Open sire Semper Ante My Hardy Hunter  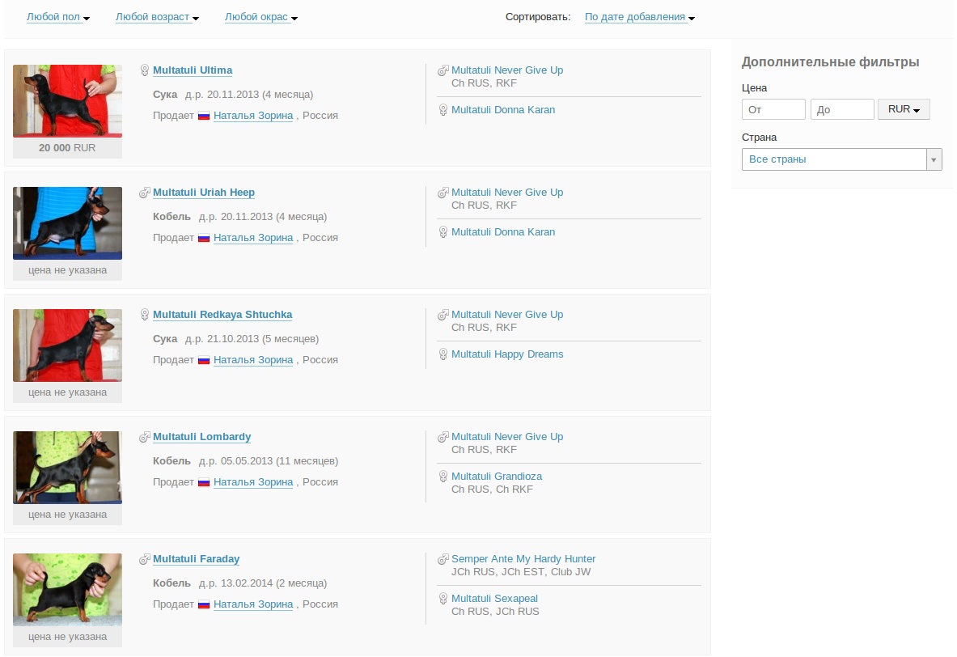pyautogui.click(x=523, y=559)
